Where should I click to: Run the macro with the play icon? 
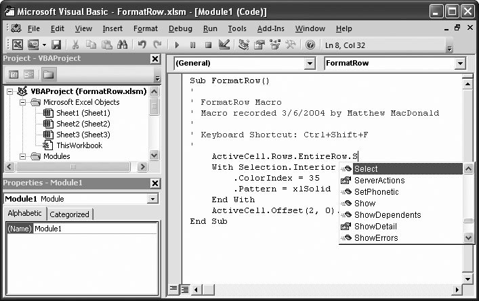[177, 45]
